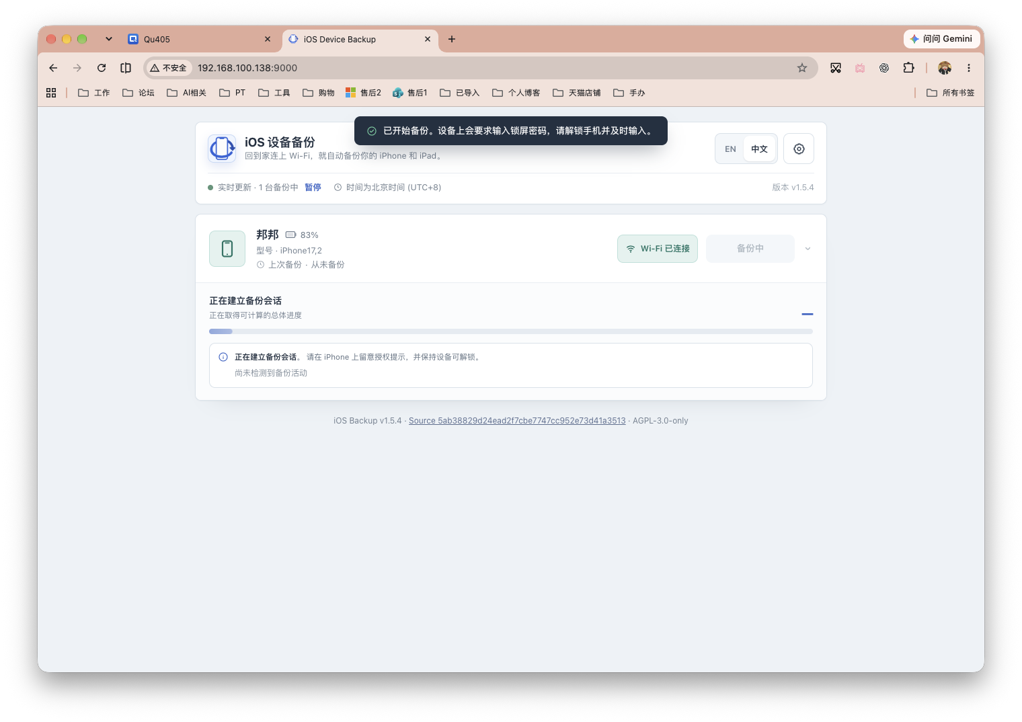Viewport: 1022px width, 722px height.
Task: Collapse the backup progress panel minus icon
Action: (x=808, y=314)
